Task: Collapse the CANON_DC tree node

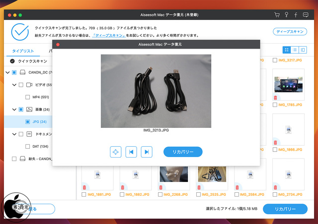Action: click(x=7, y=72)
